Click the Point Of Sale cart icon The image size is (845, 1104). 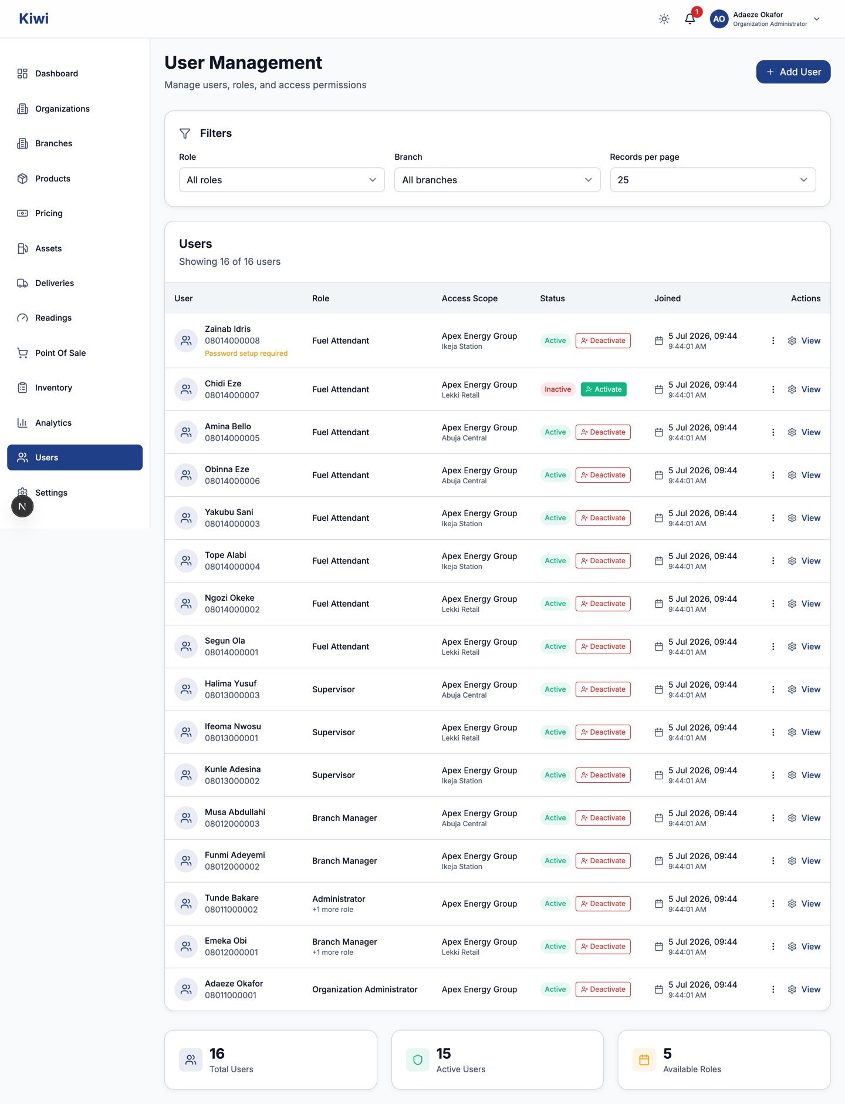click(x=22, y=353)
